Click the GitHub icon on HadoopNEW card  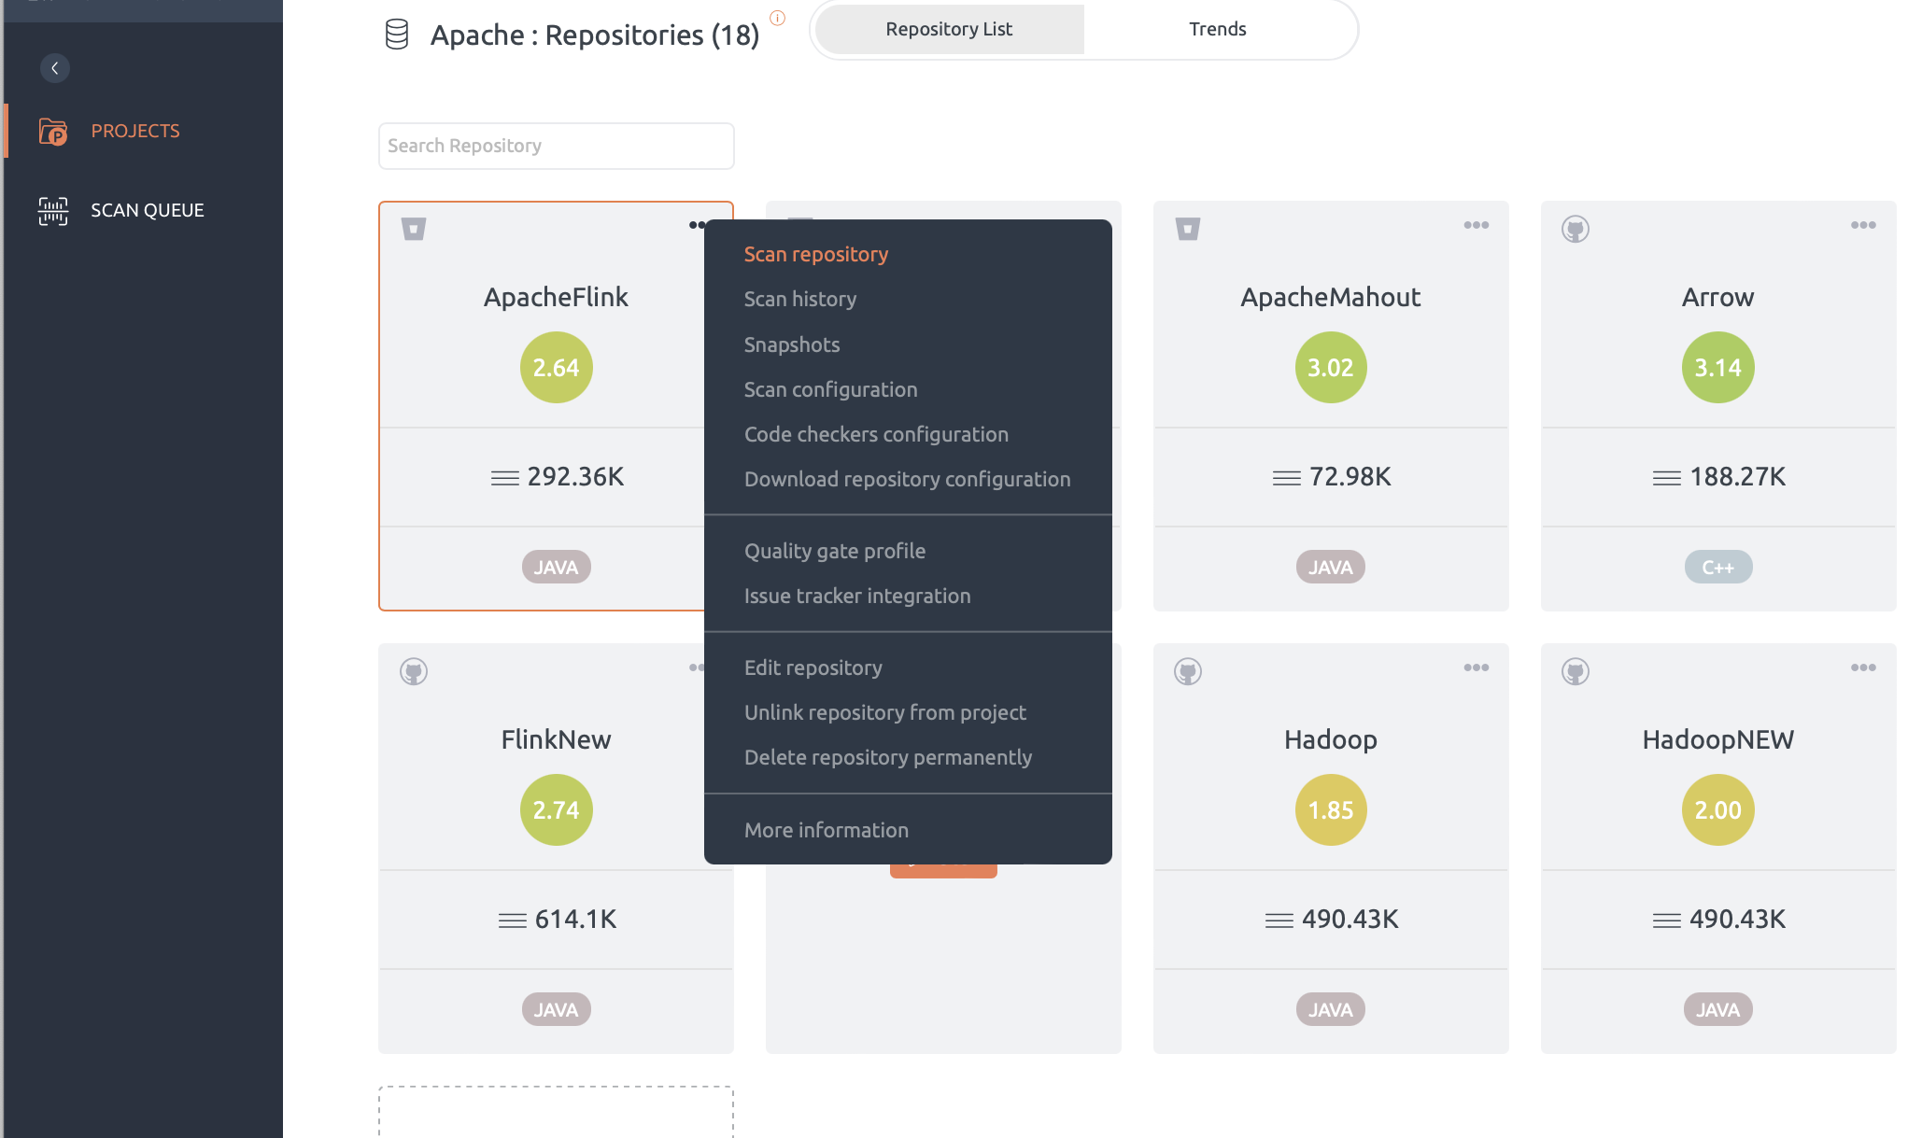click(x=1576, y=671)
